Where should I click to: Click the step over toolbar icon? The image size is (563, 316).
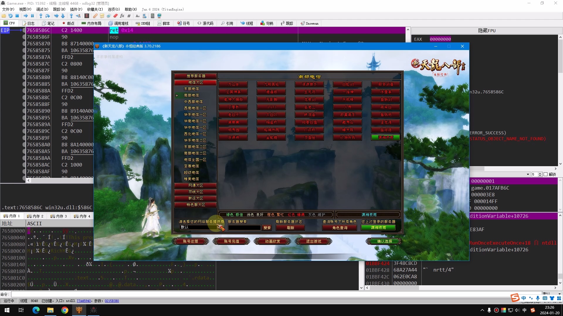coord(48,16)
